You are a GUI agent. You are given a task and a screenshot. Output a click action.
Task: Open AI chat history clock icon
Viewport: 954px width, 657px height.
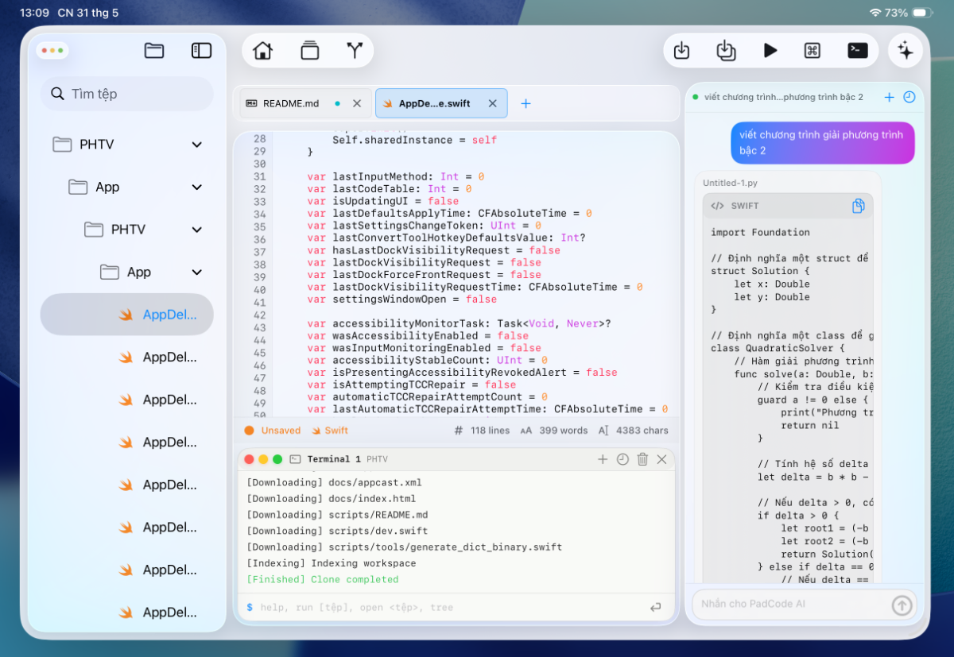point(909,97)
